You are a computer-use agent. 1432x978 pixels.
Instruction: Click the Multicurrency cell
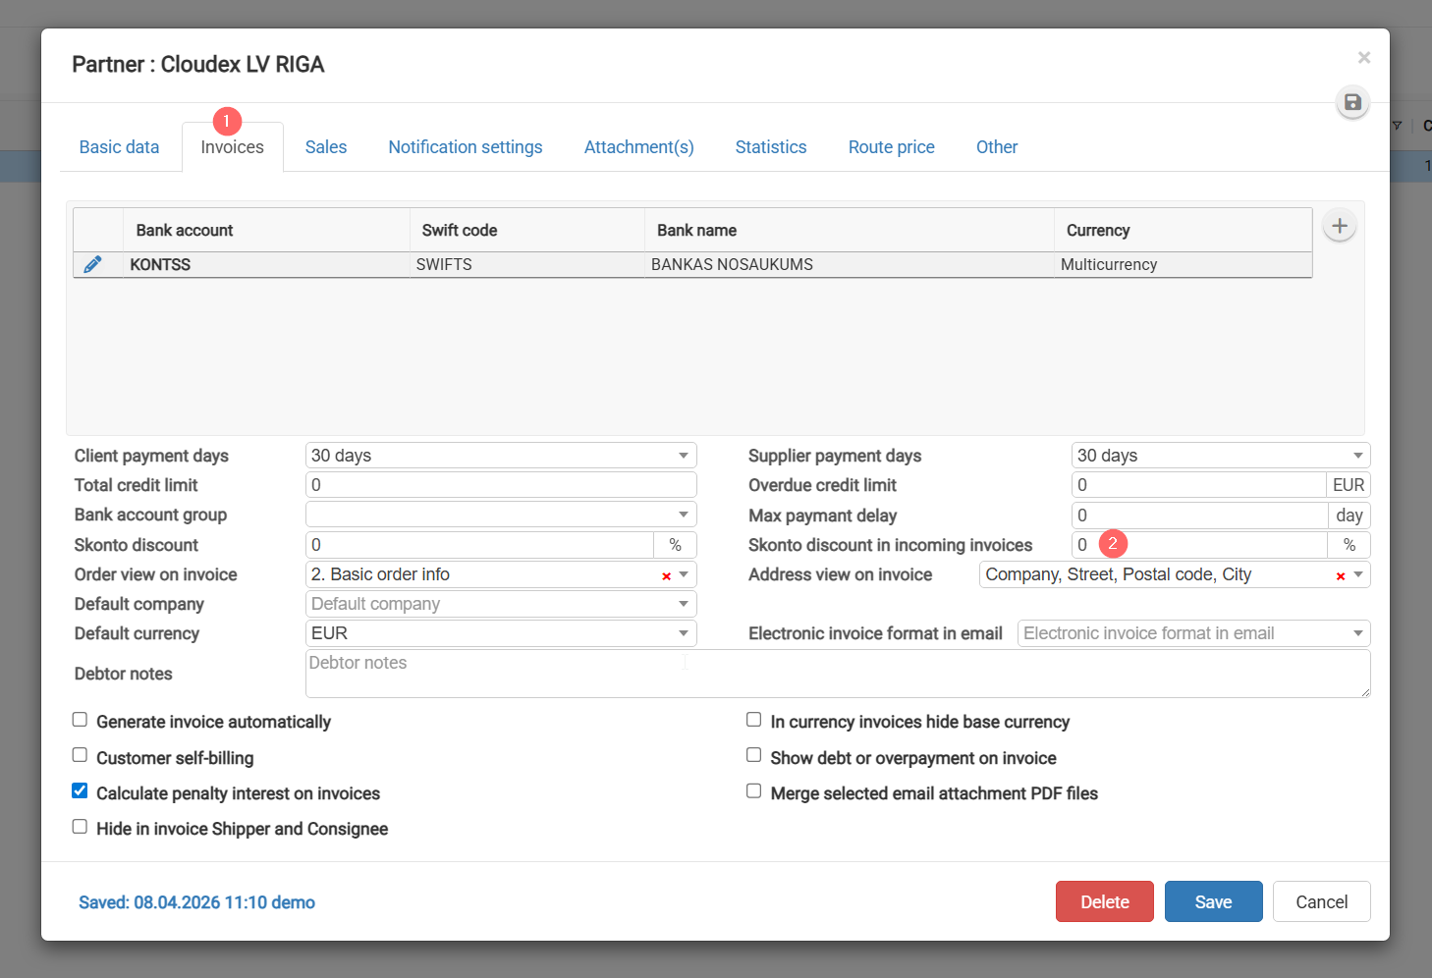coord(1184,265)
